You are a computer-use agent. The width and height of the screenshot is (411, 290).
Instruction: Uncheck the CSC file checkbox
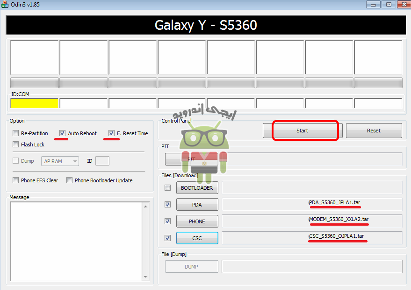[x=168, y=238]
